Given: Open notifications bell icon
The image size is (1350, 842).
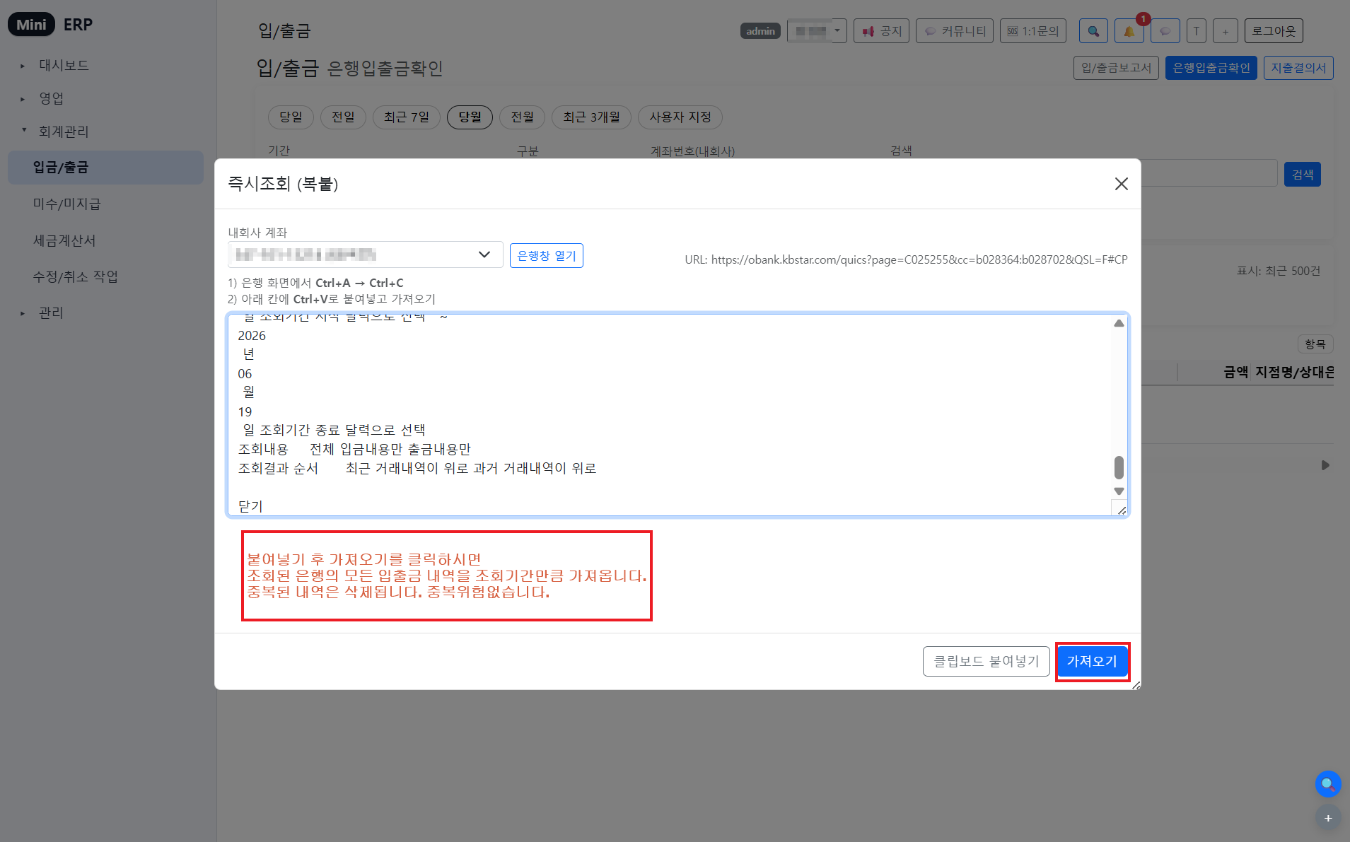Looking at the screenshot, I should (x=1129, y=31).
